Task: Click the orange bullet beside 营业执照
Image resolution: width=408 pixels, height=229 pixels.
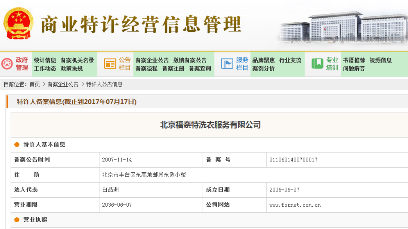Action: (17, 220)
